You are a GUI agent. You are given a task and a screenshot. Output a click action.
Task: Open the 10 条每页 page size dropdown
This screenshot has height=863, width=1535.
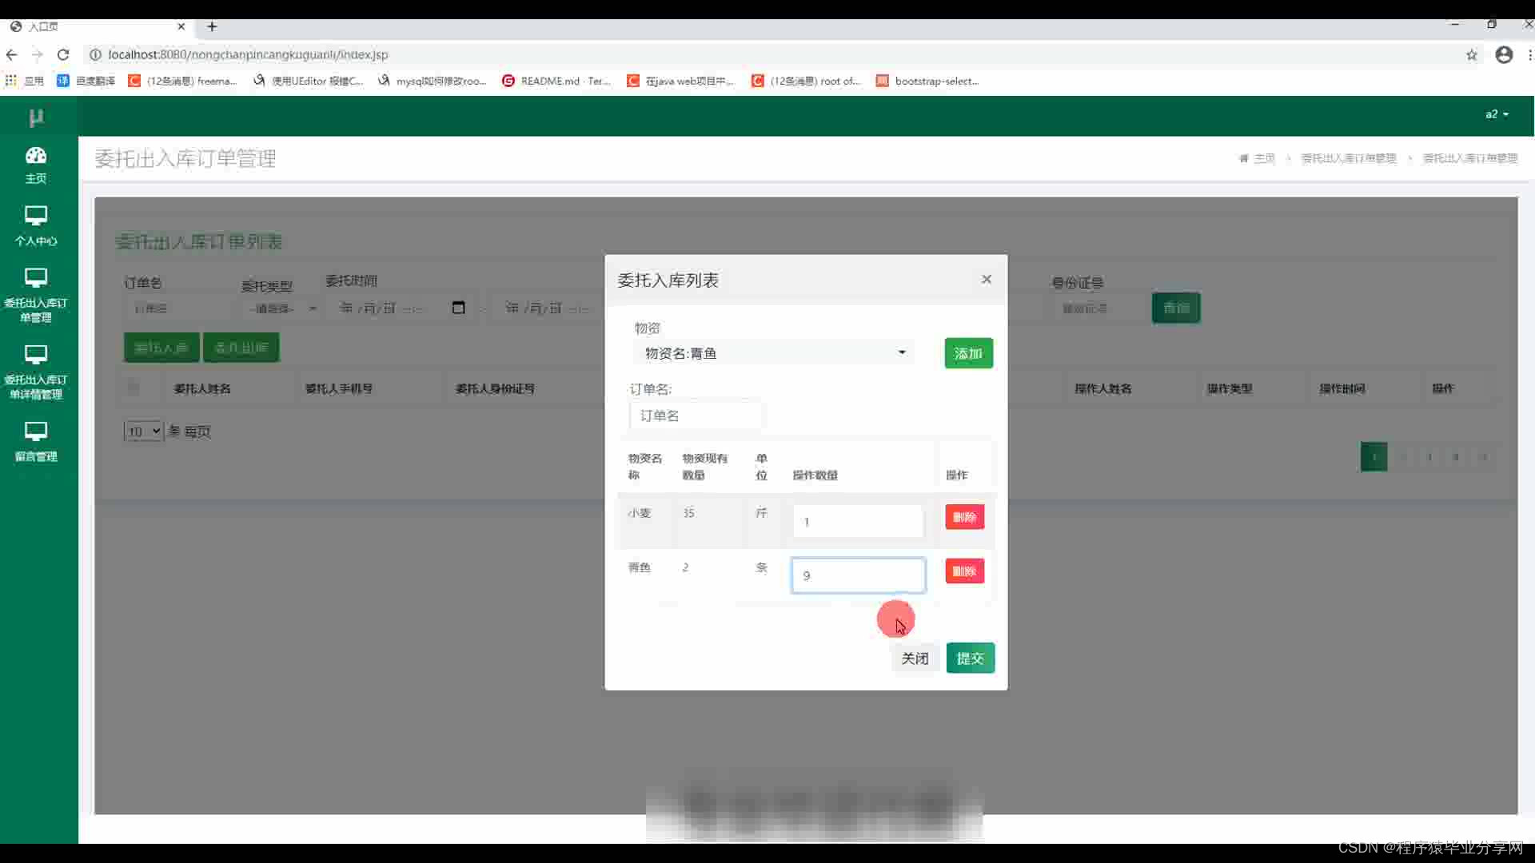click(143, 431)
